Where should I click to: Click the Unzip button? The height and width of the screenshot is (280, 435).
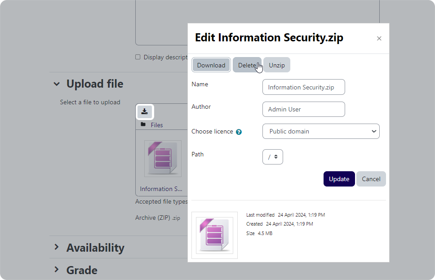(x=276, y=65)
